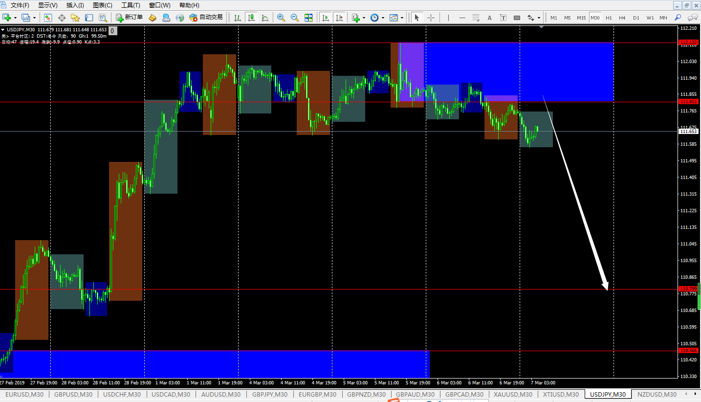
Task: Switch to the XAUUSD,M30 chart tab
Action: 513,394
